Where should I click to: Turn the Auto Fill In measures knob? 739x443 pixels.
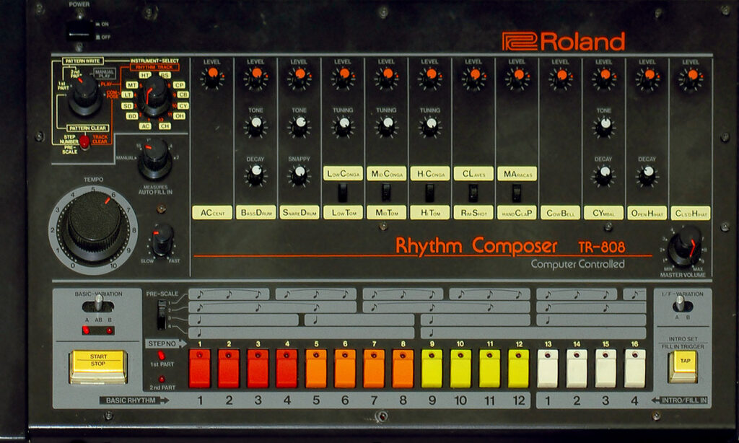(x=155, y=159)
